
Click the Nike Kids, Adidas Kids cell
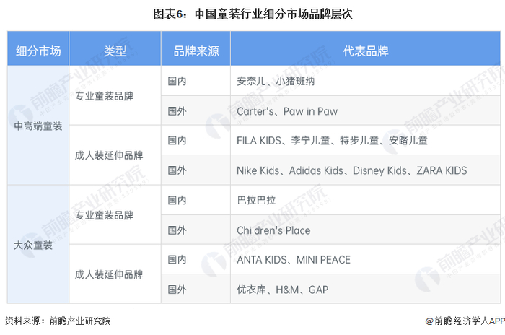point(351,170)
